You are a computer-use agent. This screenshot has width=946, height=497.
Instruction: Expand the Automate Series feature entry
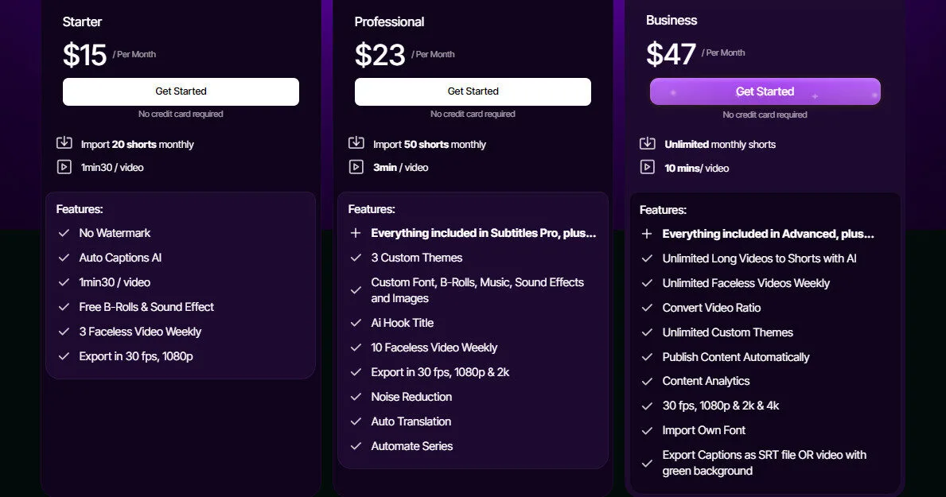[411, 446]
